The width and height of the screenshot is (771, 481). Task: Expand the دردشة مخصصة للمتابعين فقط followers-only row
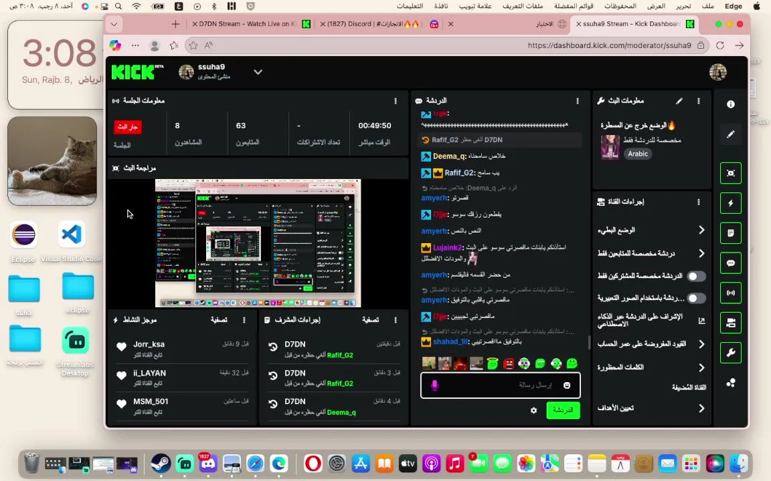pos(651,253)
